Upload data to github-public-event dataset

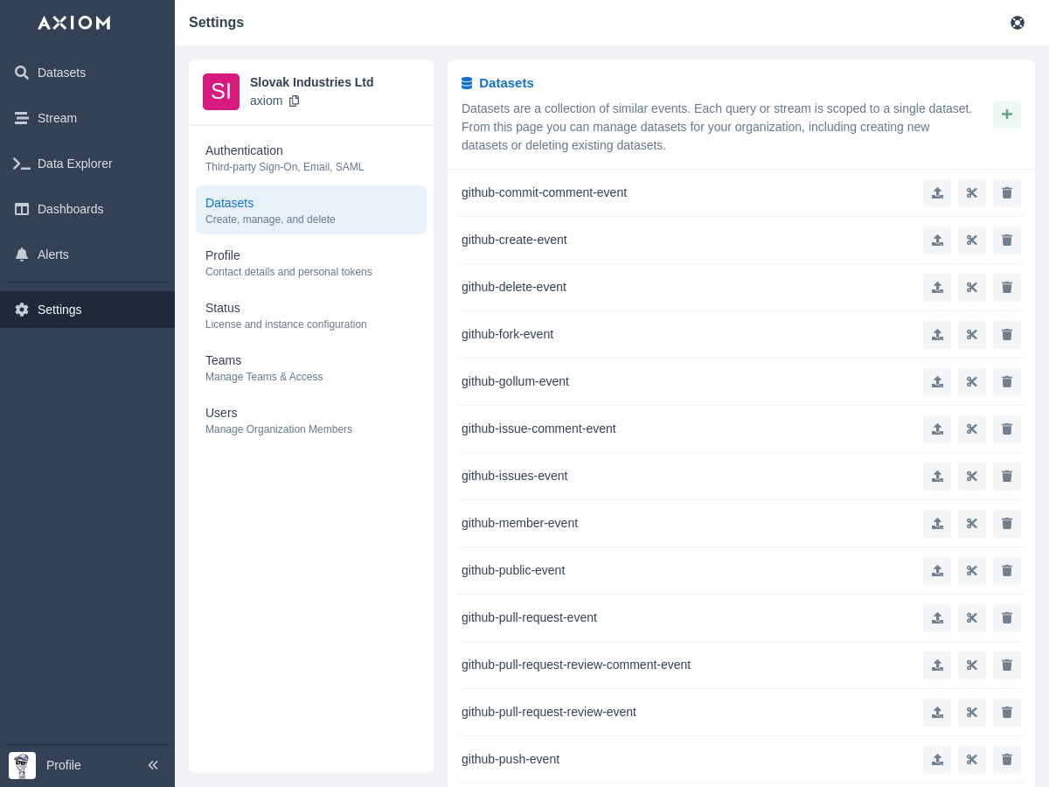[936, 571]
